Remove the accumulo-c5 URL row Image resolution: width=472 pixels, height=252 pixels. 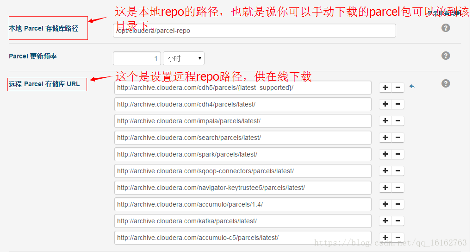click(397, 238)
